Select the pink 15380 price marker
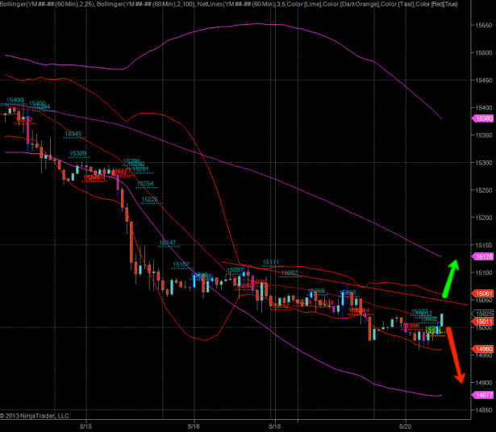Viewport: 496px width, 432px height. coord(484,118)
